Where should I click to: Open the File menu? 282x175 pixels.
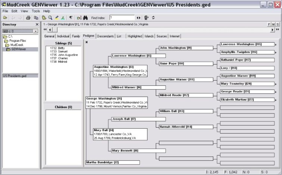coord(5,11)
